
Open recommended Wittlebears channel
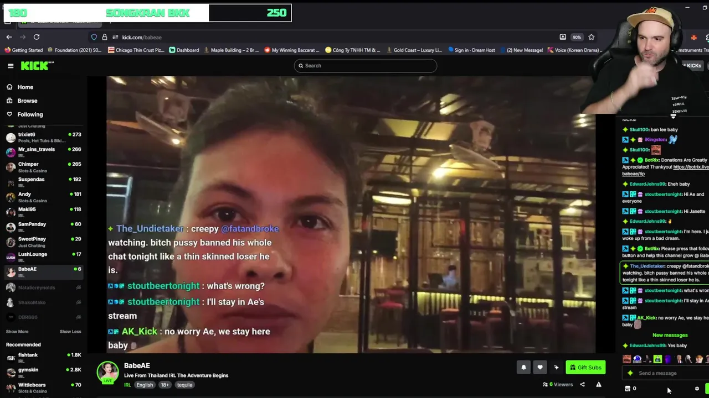point(43,387)
